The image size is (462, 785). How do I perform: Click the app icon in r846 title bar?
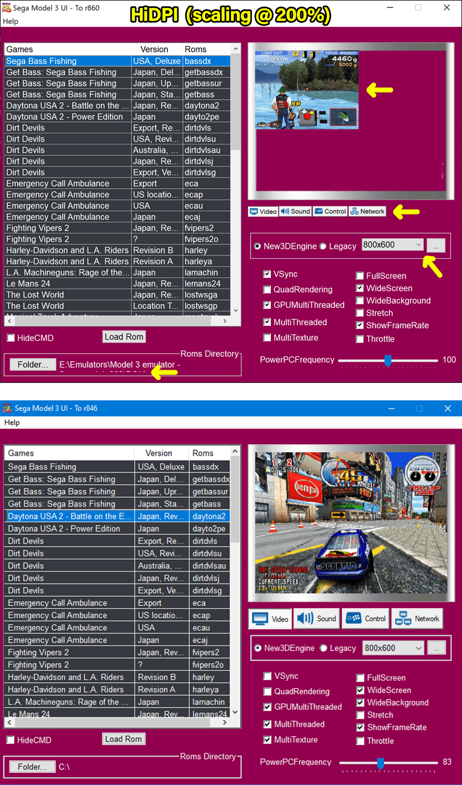[x=7, y=408]
